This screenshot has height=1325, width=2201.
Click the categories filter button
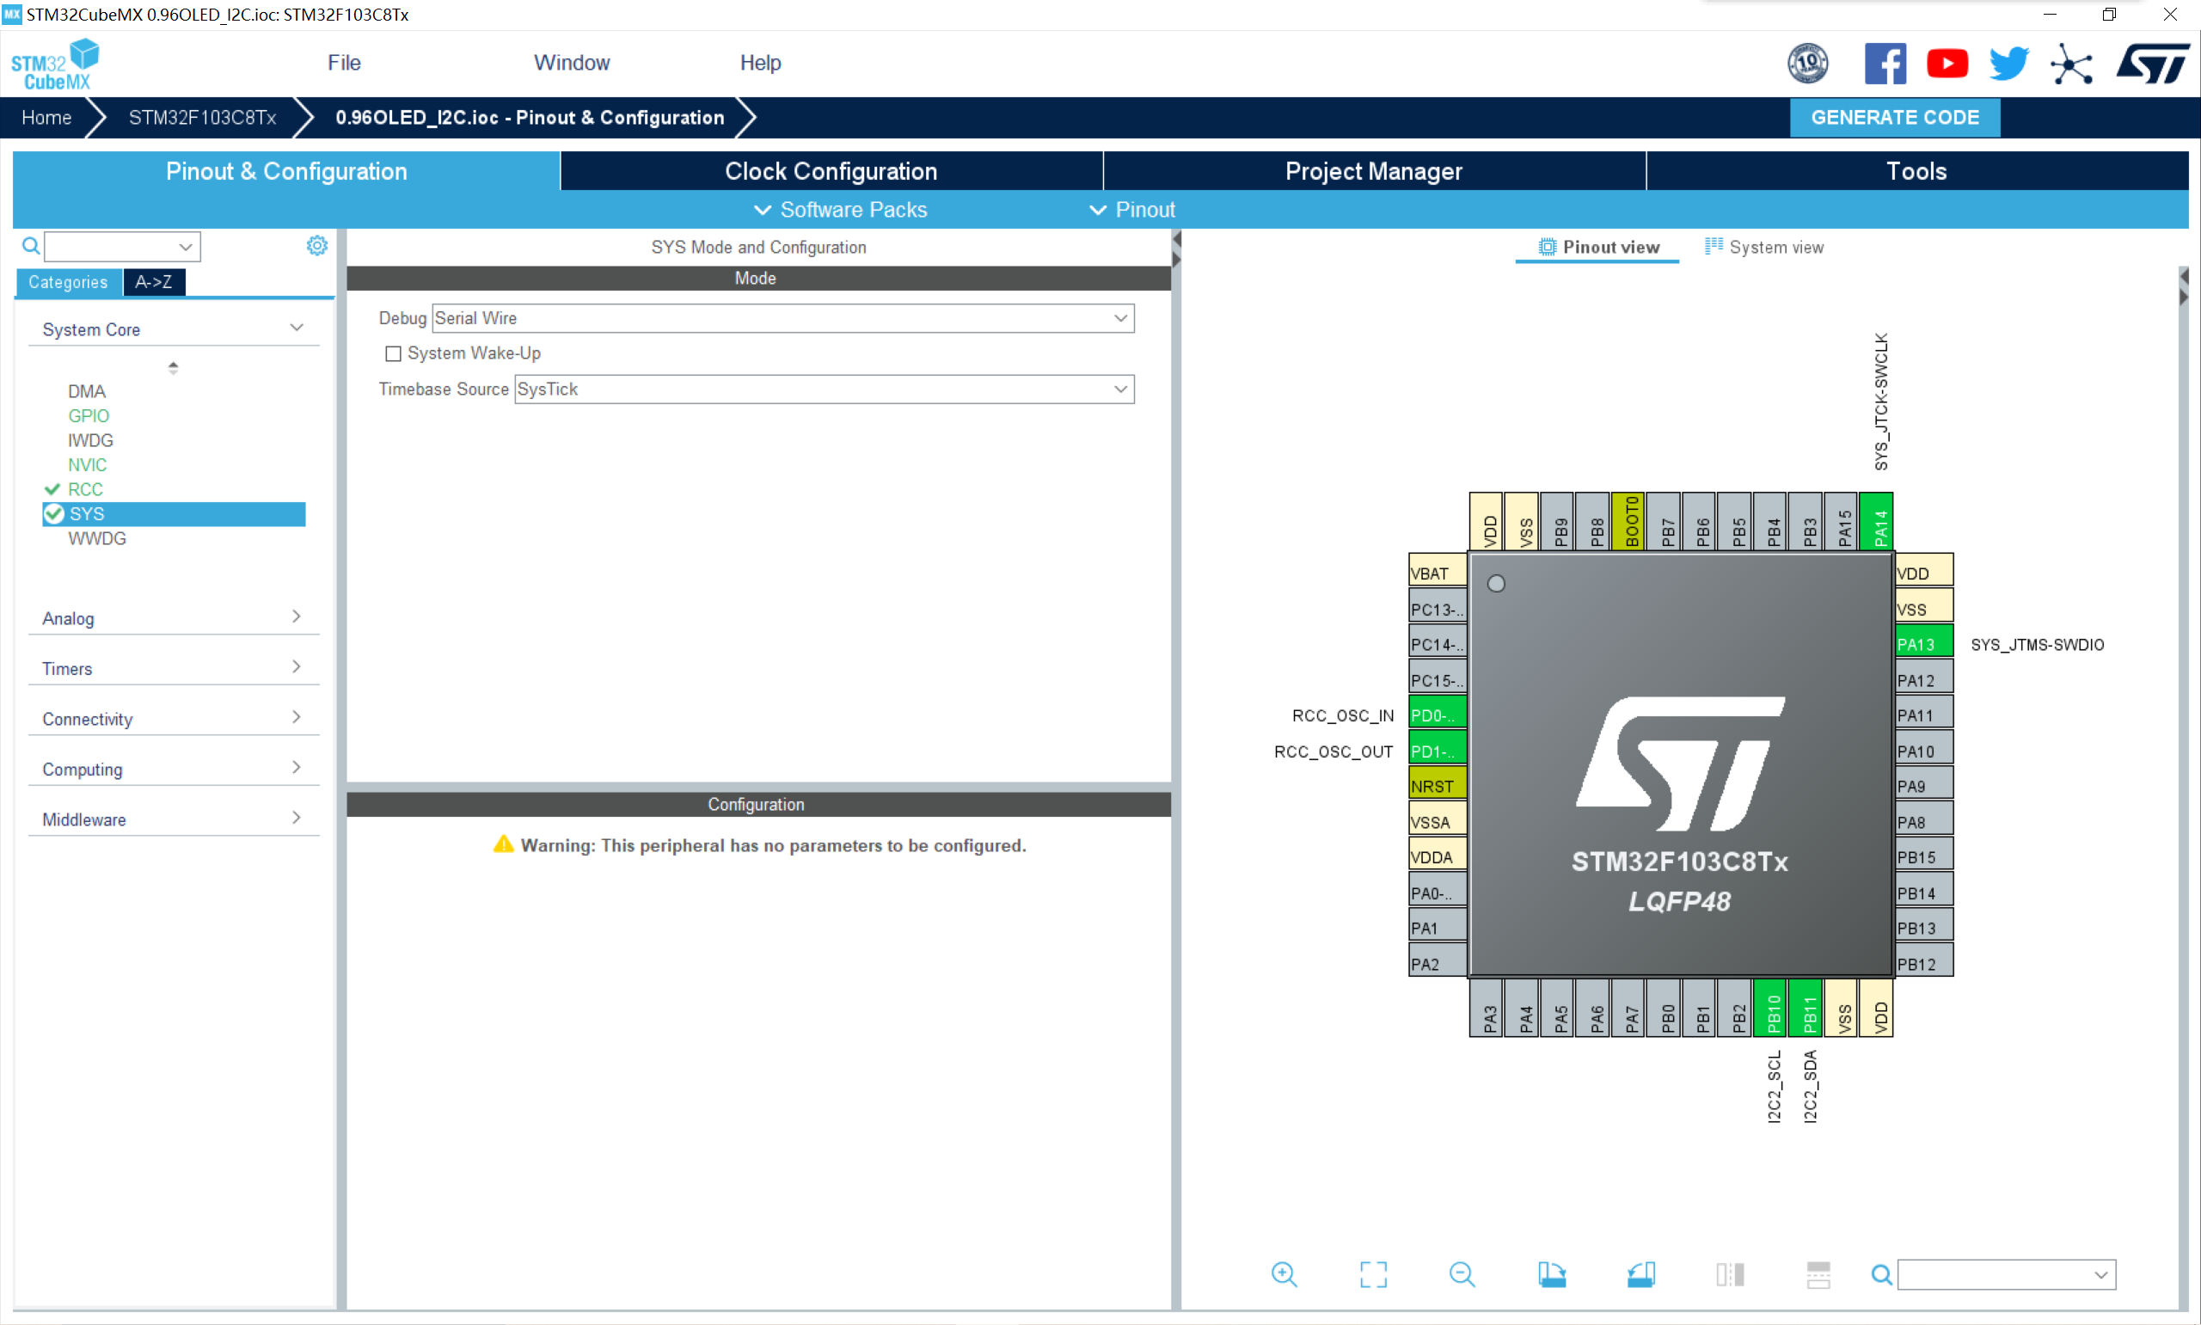[x=66, y=281]
